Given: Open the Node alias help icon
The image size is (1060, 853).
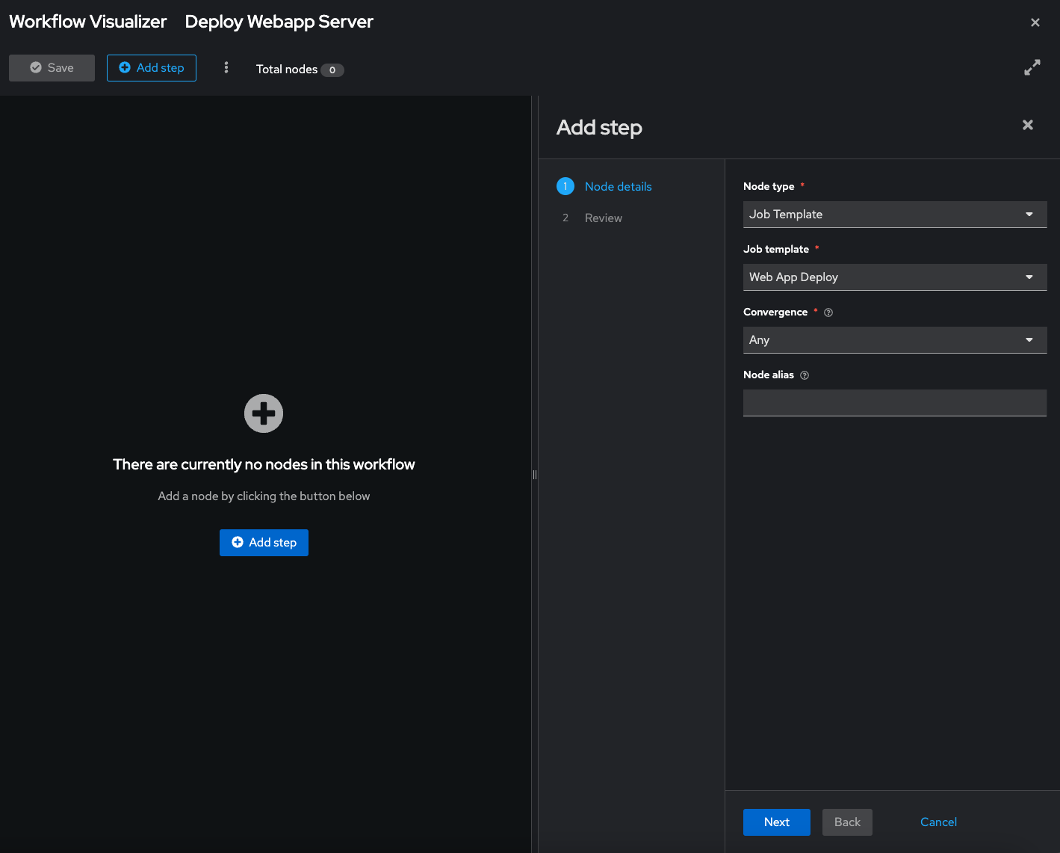Looking at the screenshot, I should (x=805, y=375).
